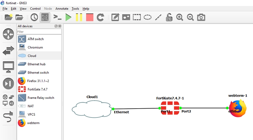Click the device Filter input field
Viewport: 253px width, 140px height.
pos(39,32)
